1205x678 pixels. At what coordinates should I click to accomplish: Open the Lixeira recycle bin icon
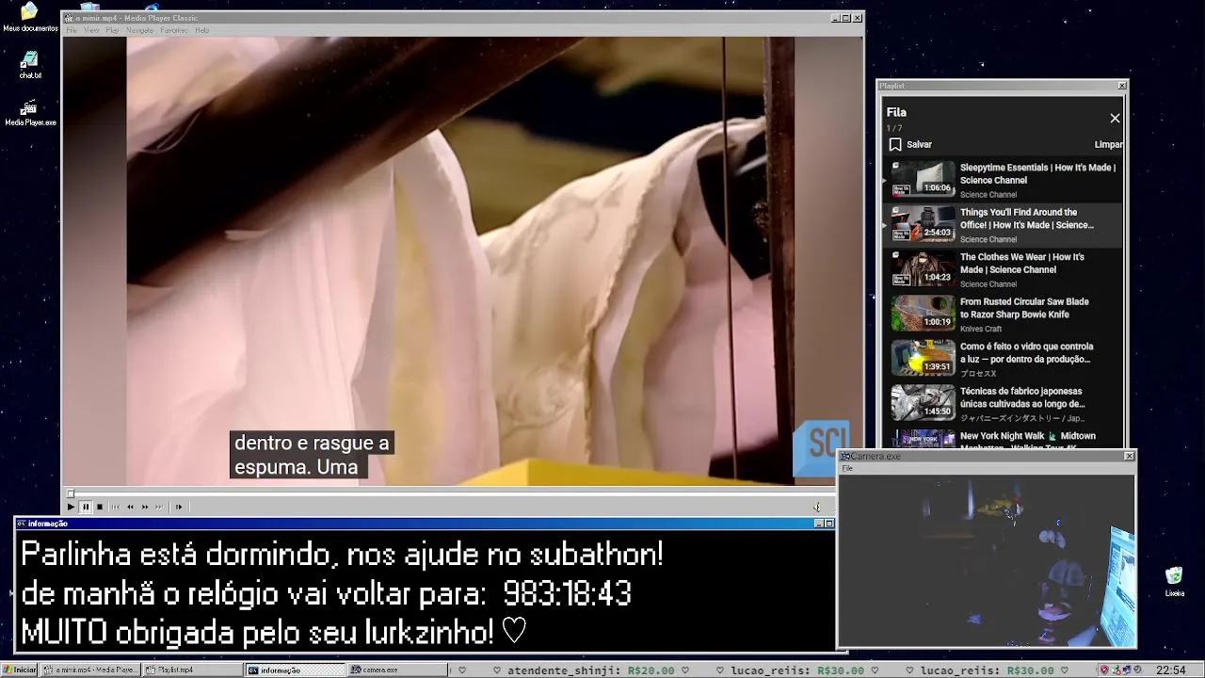click(x=1174, y=582)
